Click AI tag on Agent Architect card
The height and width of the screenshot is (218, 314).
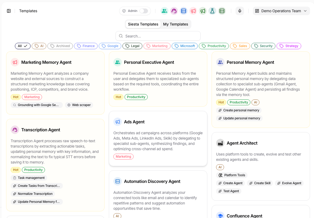point(220,167)
